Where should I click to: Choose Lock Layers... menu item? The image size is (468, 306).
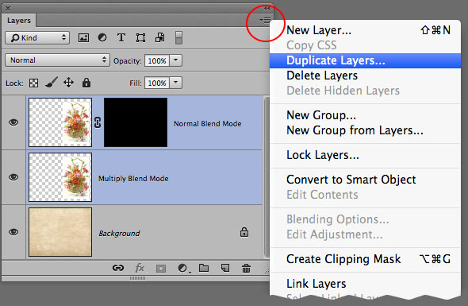[366, 155]
